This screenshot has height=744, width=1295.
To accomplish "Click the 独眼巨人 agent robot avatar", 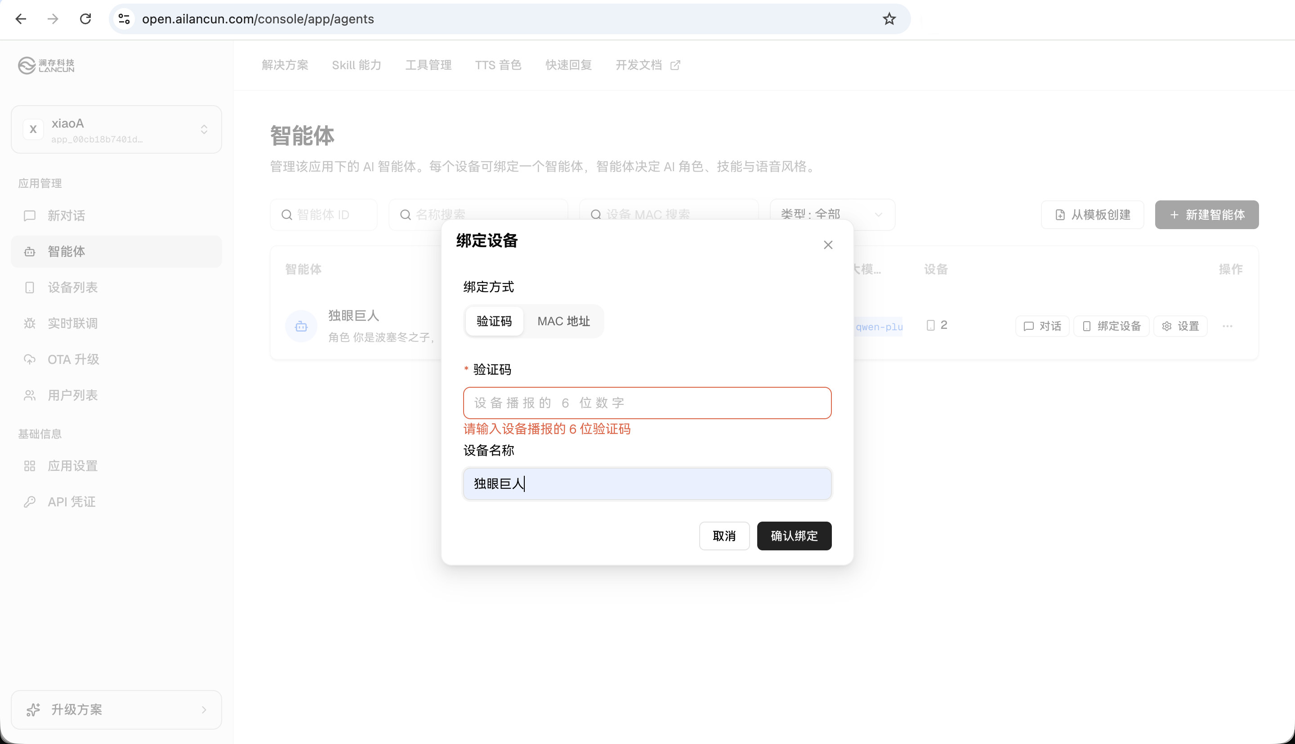I will (x=301, y=326).
